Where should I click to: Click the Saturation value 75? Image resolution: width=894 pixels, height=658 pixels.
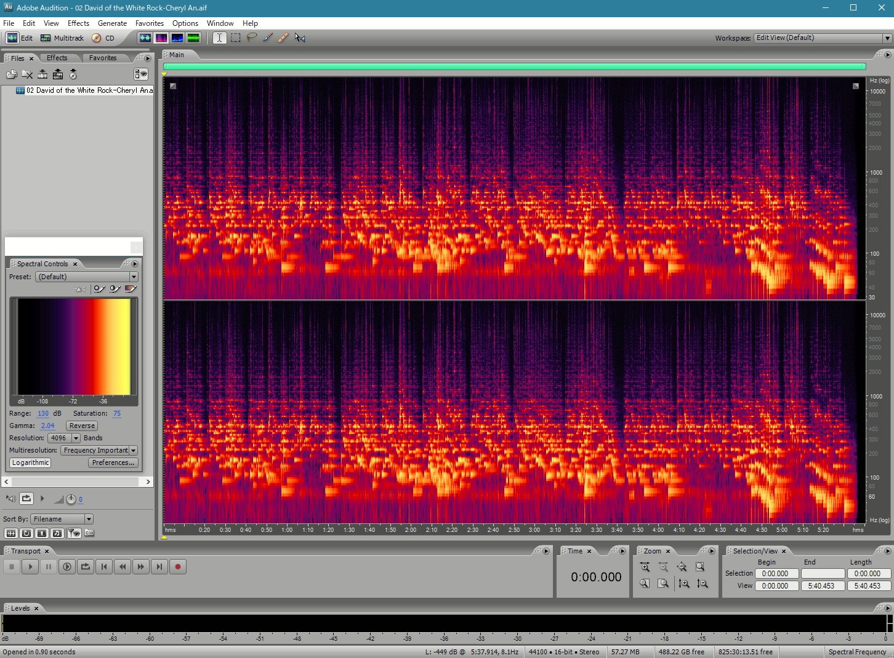[x=117, y=414]
